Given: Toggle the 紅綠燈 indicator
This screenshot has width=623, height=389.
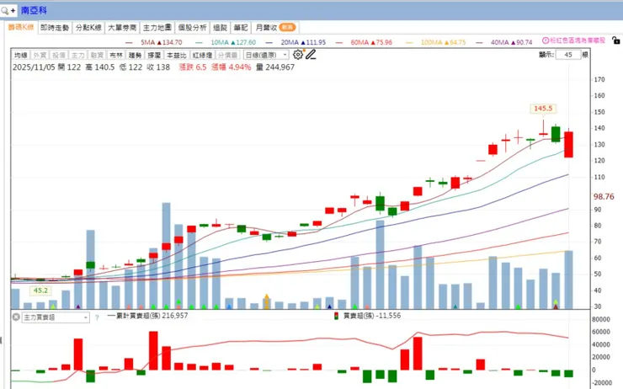Looking at the screenshot, I should 202,56.
